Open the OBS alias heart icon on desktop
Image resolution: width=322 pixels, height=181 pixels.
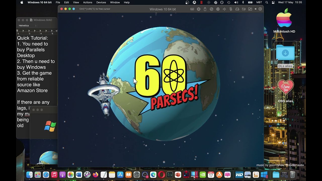coord(286,88)
